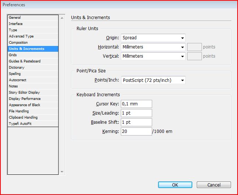
Task: Expand the Origin dropdown set to Spread
Action: pos(153,38)
